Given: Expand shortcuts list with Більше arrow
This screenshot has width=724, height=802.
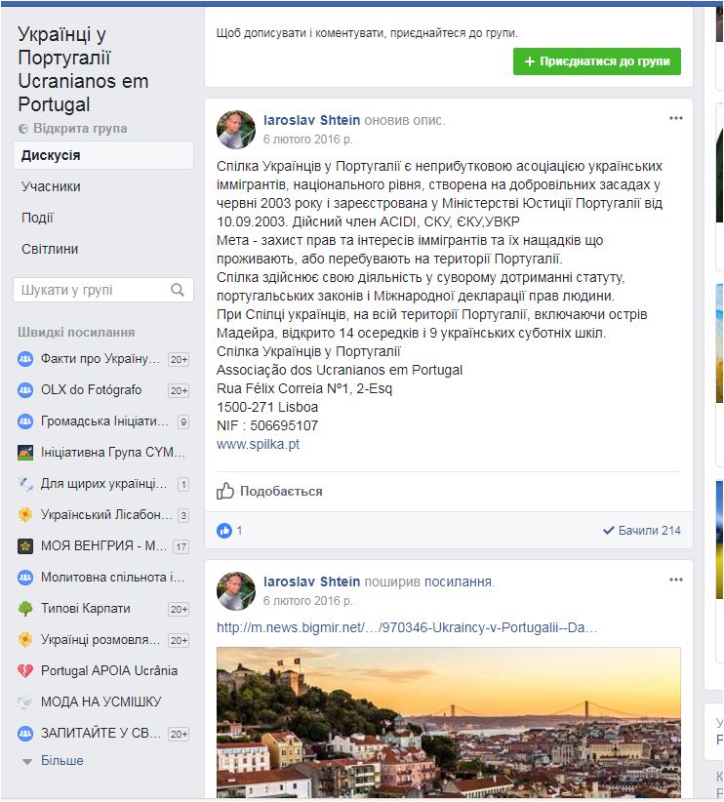Looking at the screenshot, I should tap(27, 761).
